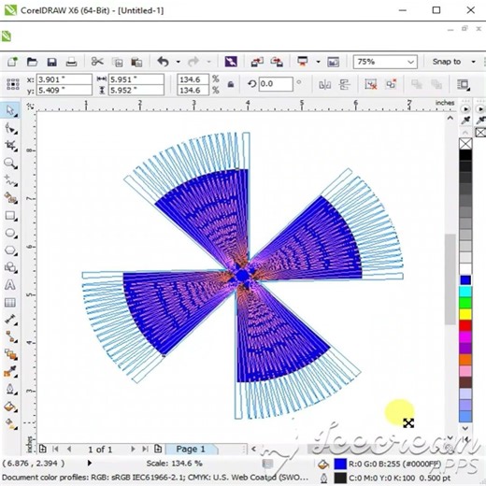
Task: Mirror the object horizontally
Action: point(325,84)
